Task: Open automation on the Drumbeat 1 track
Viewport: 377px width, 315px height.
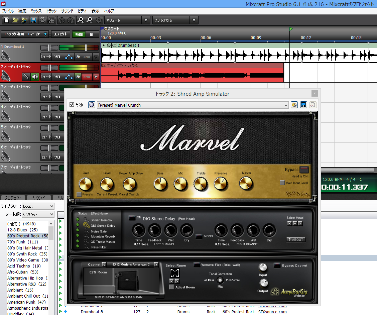Action: click(69, 57)
